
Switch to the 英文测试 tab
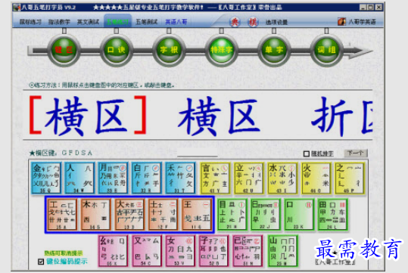coord(89,22)
